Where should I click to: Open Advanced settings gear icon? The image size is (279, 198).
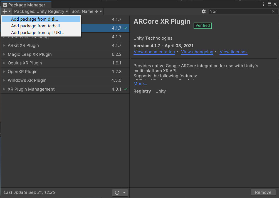(204, 11)
